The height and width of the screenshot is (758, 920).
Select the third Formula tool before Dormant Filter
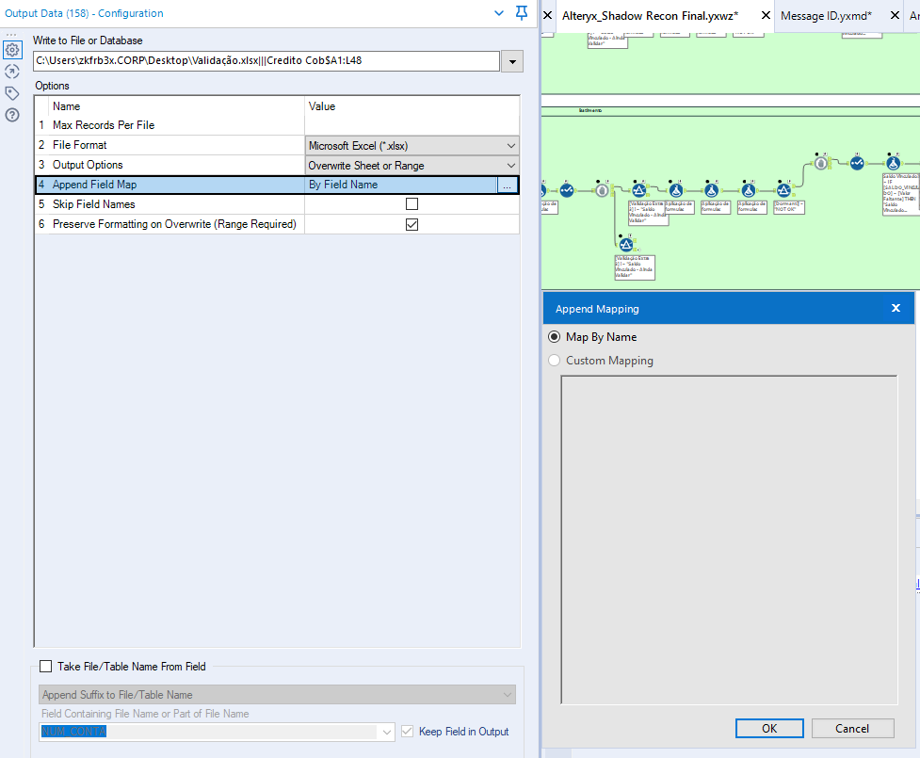coord(749,190)
